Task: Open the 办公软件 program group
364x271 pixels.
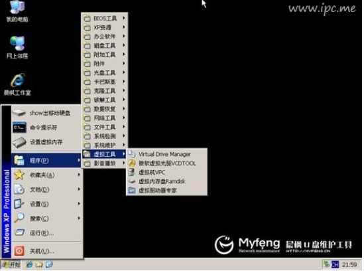Action: 104,37
